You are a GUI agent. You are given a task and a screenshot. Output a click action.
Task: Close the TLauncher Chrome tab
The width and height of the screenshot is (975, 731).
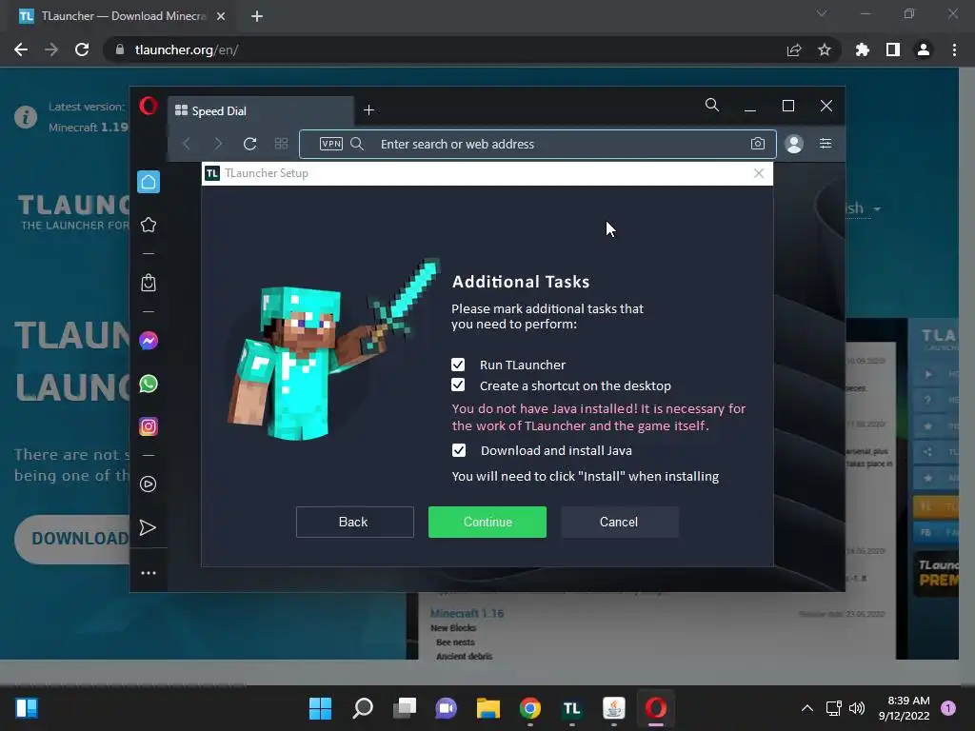click(221, 16)
